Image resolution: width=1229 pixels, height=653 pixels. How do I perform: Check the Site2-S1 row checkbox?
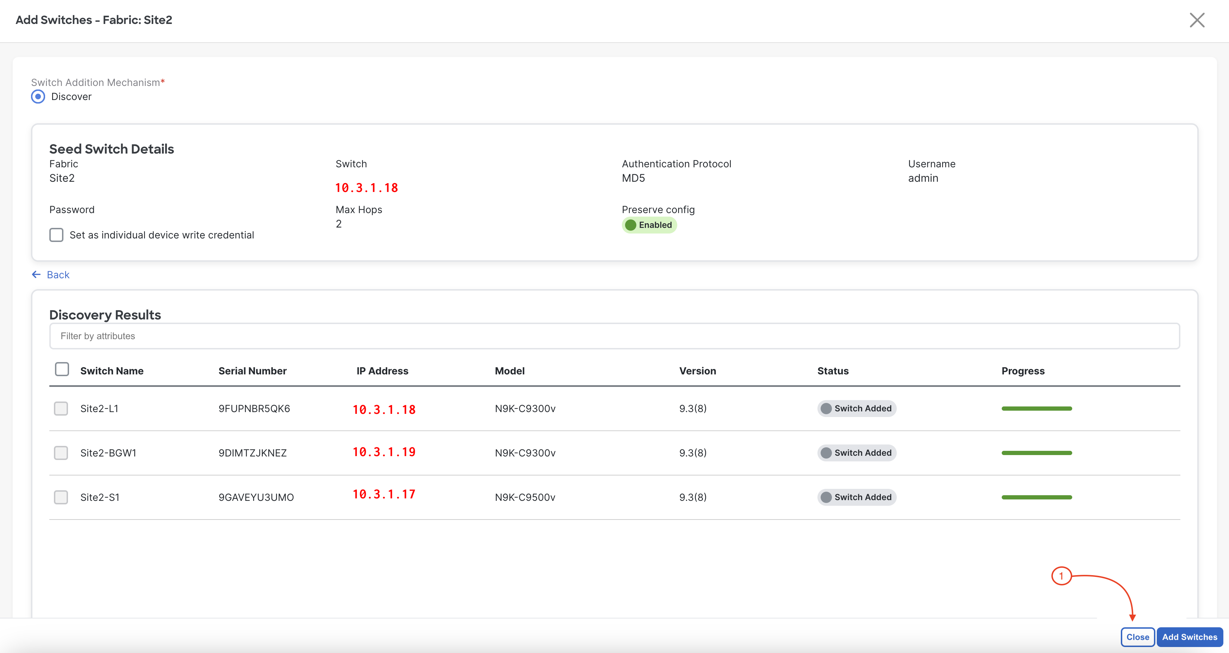coord(61,497)
